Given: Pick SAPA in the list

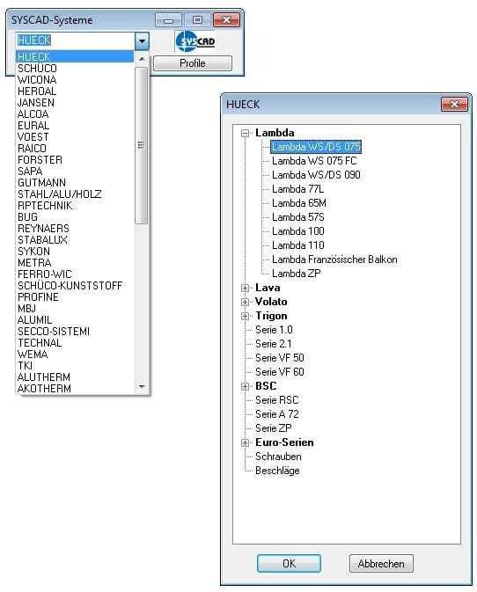Looking at the screenshot, I should 30,171.
